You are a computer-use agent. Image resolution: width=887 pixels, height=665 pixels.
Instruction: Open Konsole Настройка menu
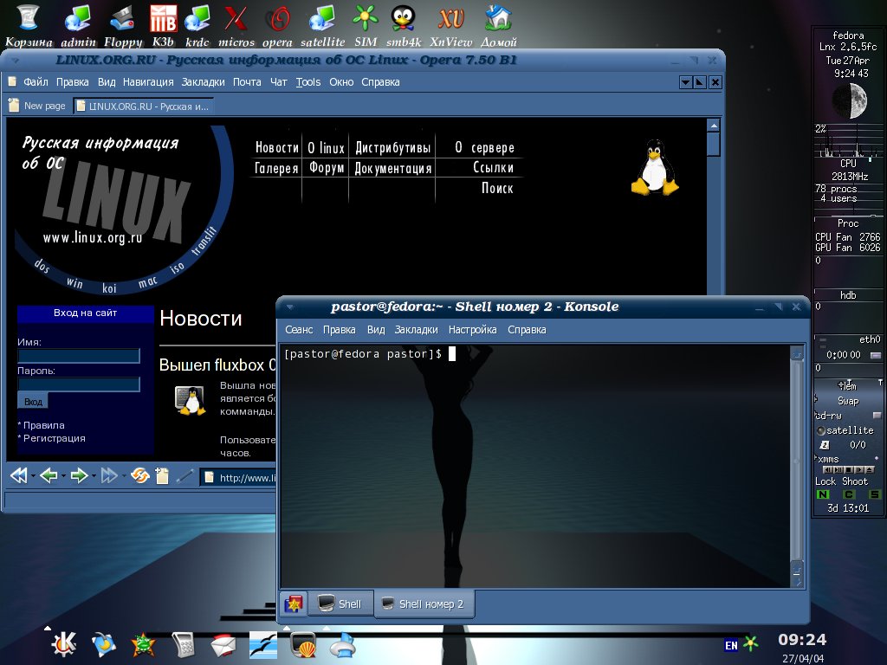[472, 330]
